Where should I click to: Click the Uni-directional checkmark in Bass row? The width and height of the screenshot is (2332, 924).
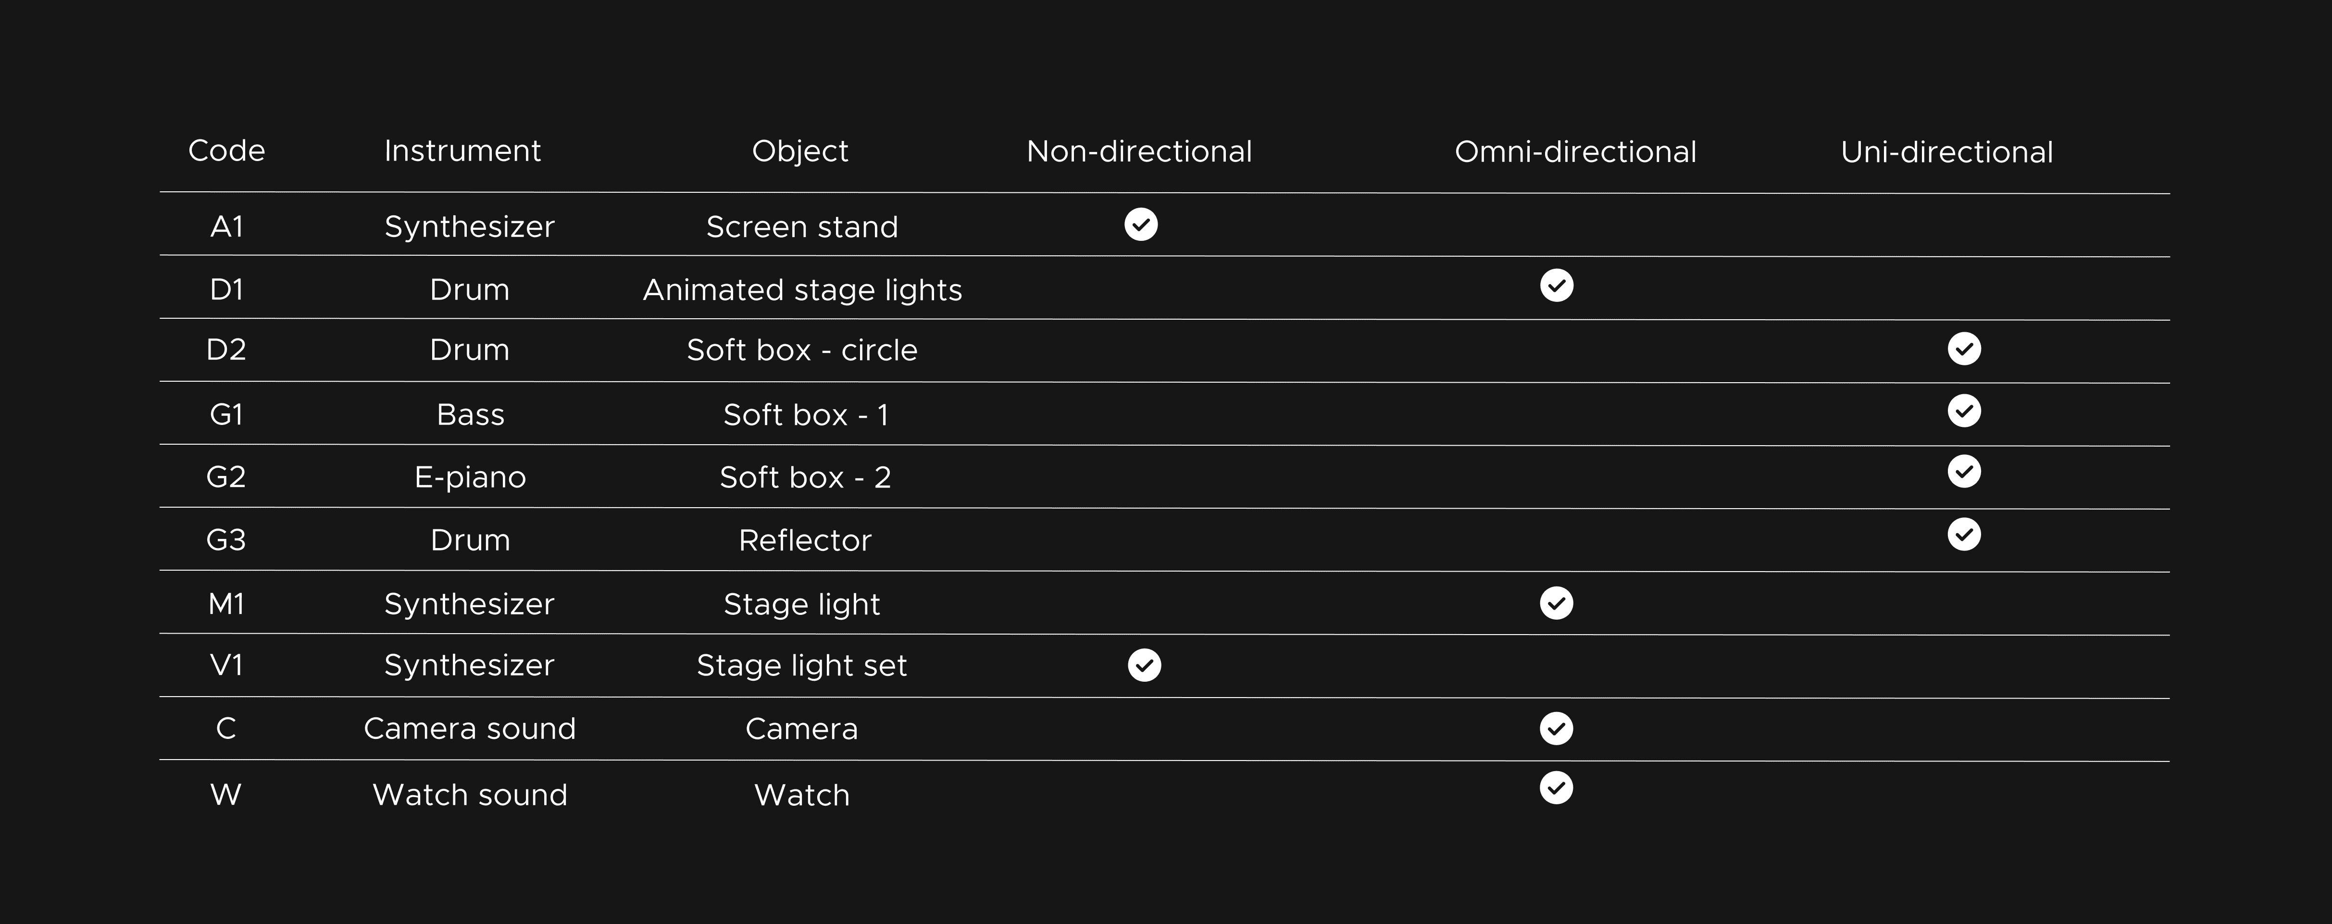click(1964, 411)
